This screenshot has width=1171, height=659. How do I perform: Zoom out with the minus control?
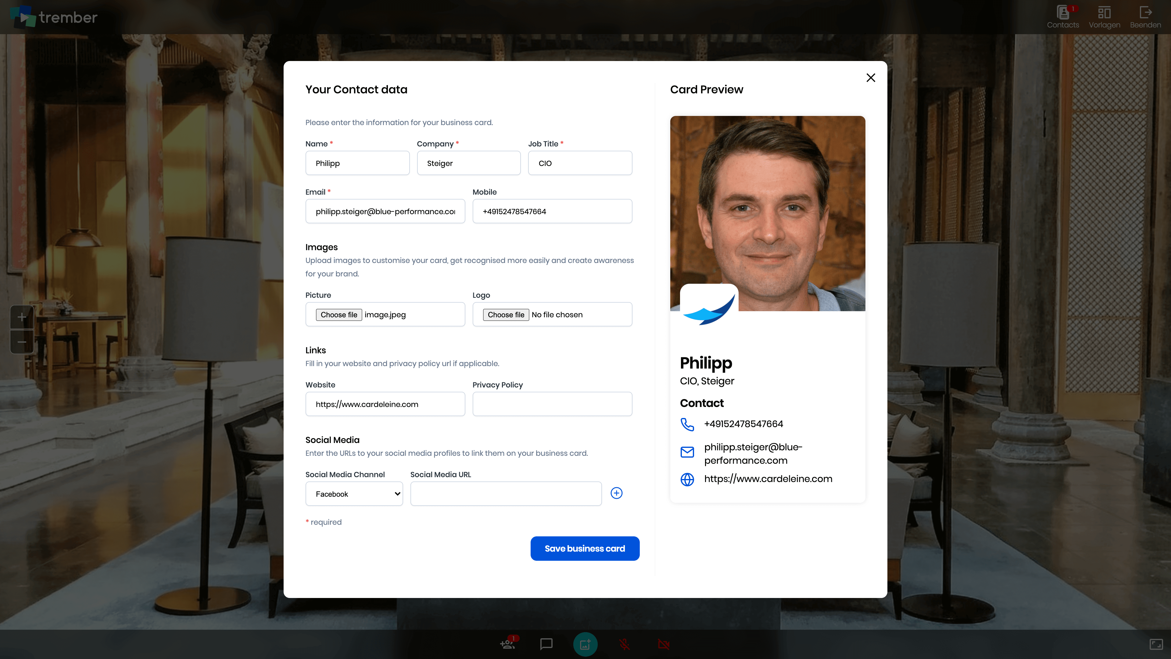pos(22,342)
